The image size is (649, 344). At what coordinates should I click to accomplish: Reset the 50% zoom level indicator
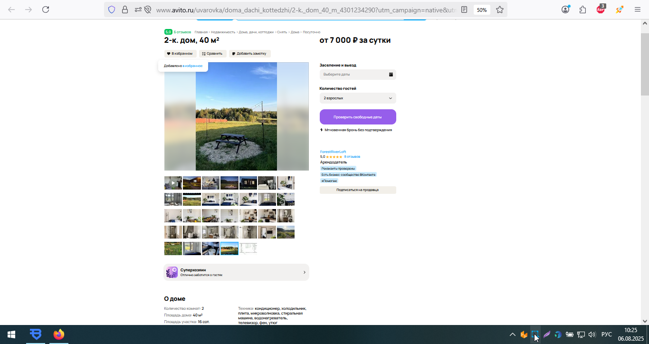pos(482,10)
